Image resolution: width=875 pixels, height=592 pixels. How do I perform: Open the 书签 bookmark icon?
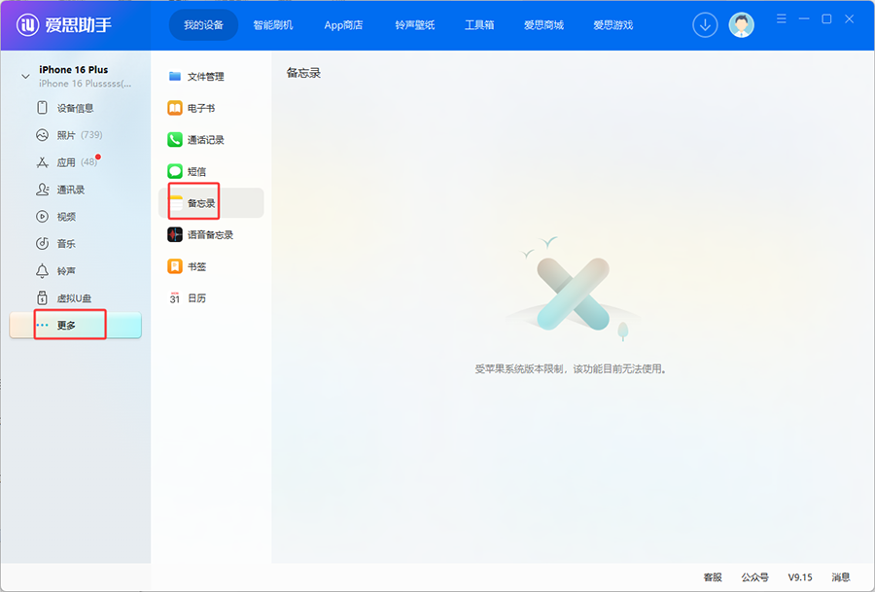175,266
